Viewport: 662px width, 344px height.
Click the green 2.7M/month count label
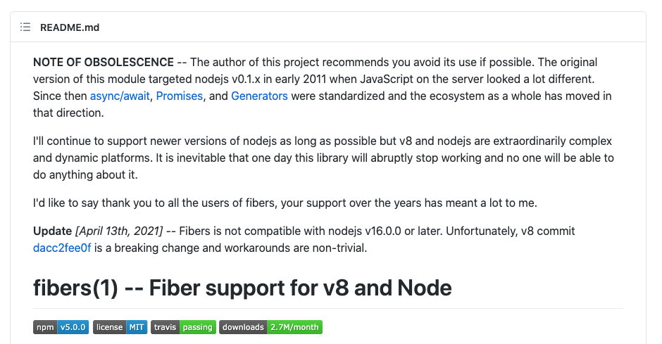click(294, 327)
